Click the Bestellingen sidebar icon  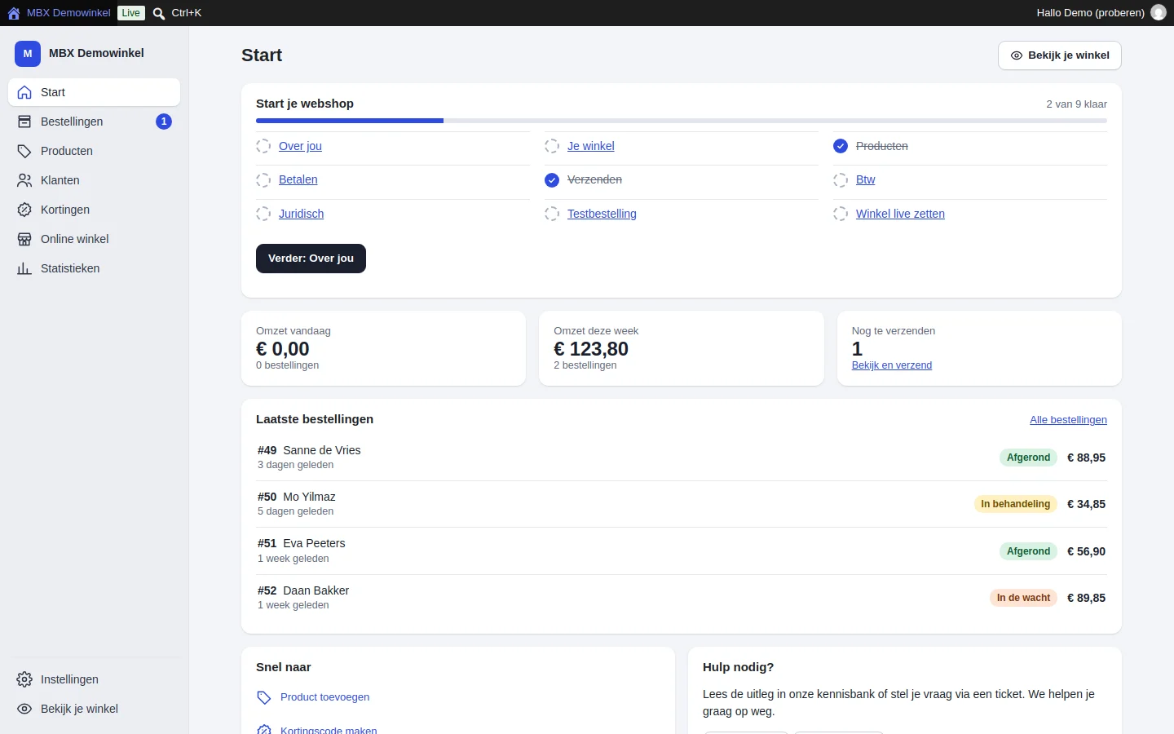point(24,122)
